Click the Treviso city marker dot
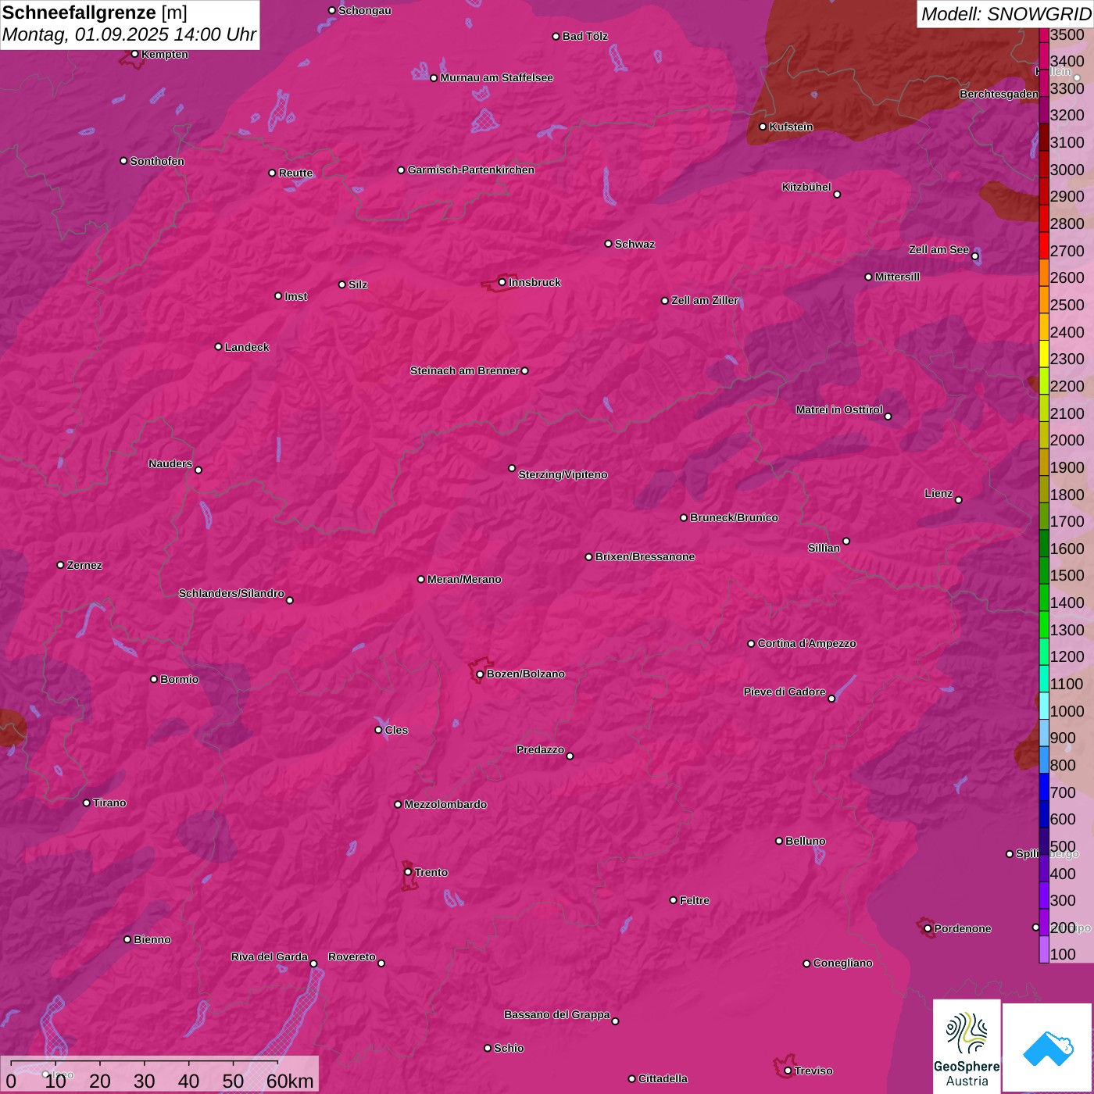1094x1094 pixels. (788, 1071)
